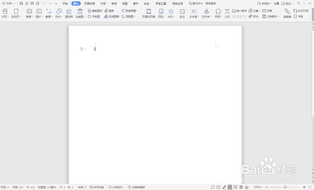Open the Developer Tools (开发工具) tab
Screen dimensions: 314x190
(161, 3)
